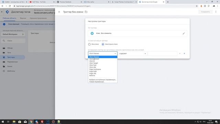Choose Click ID from the list
The width and height of the screenshot is (220, 124).
(x=102, y=61)
